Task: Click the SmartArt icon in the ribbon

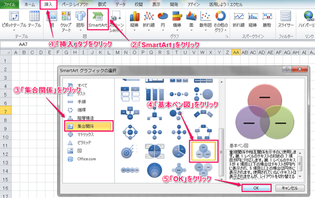Action: point(98,19)
